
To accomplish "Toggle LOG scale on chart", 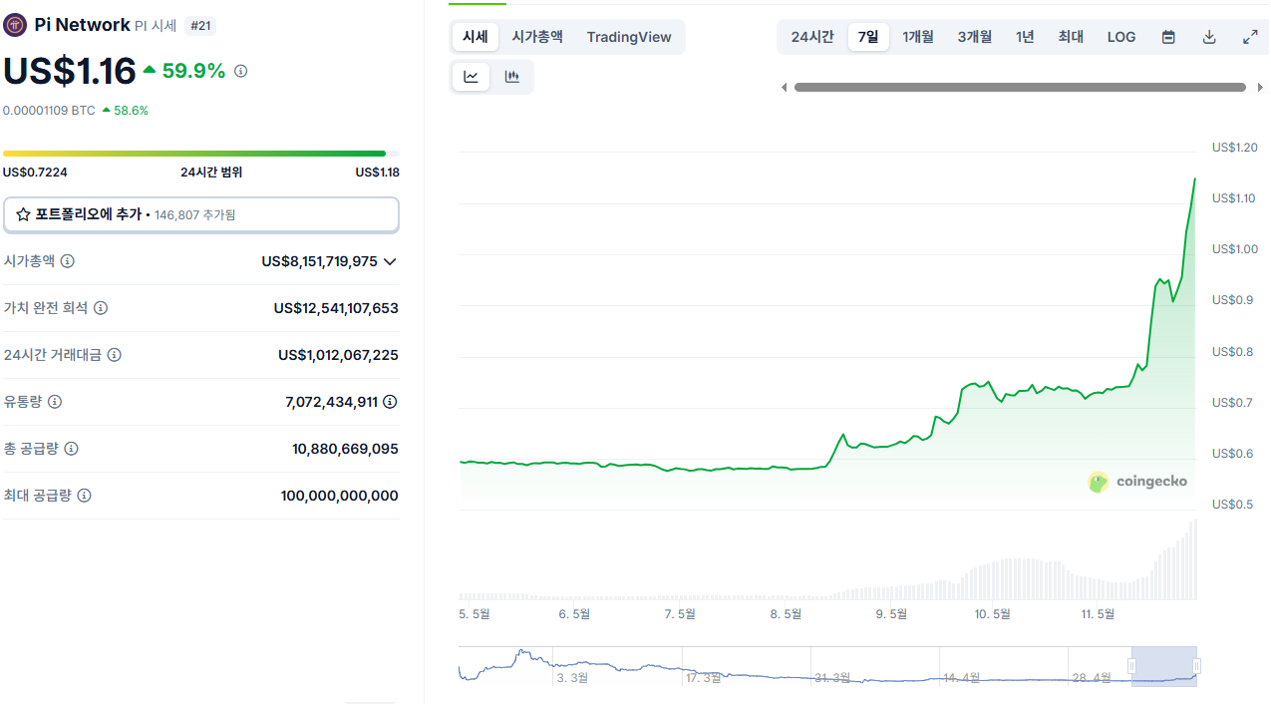I will [1121, 37].
